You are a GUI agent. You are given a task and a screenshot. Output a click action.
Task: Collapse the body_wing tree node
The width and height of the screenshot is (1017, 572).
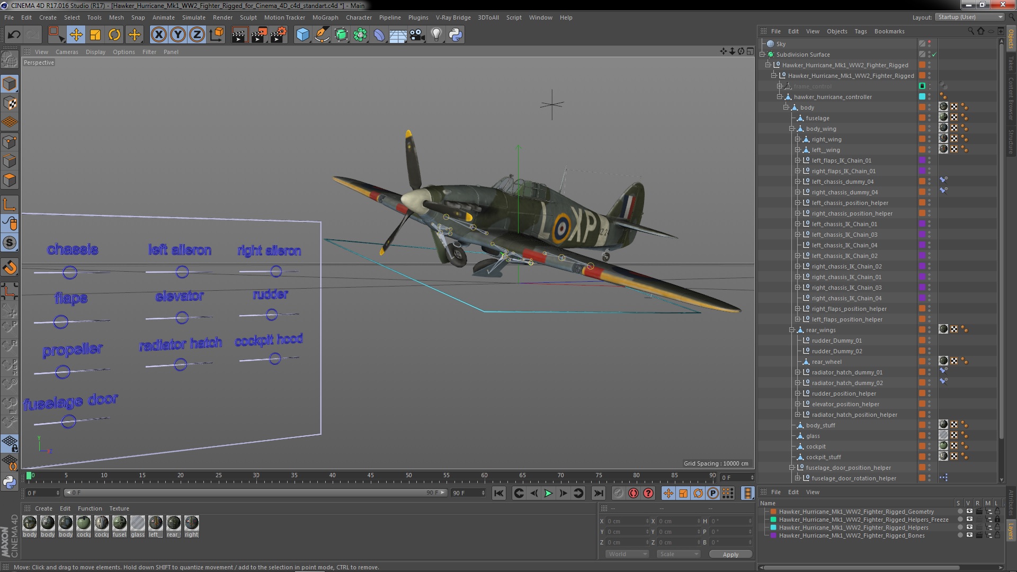(x=792, y=129)
